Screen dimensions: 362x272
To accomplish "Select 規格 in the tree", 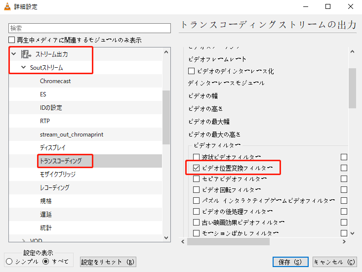I will pyautogui.click(x=46, y=201).
